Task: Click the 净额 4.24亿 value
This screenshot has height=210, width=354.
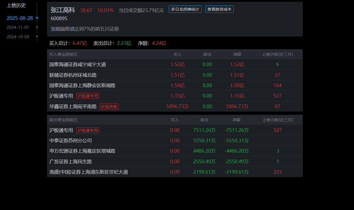Action: click(x=159, y=43)
